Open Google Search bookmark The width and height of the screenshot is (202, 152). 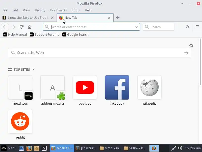(x=75, y=34)
